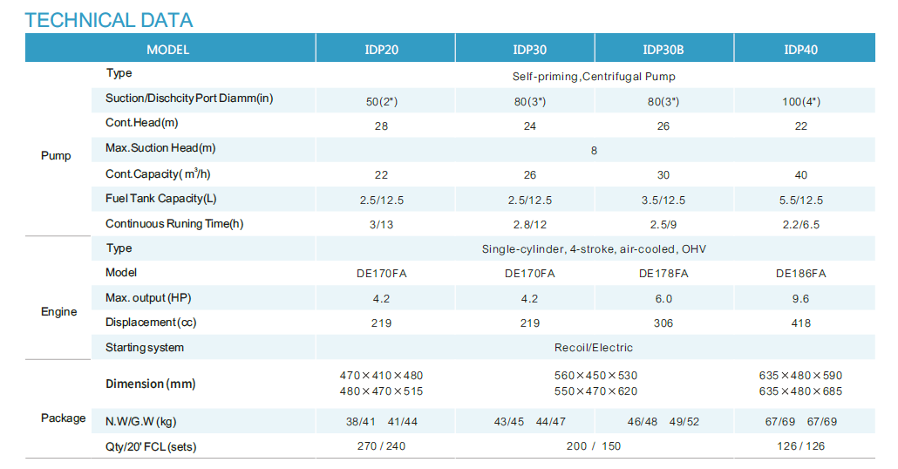Click the DE186FA engine model cell
Screen dimensions: 898x469
[x=800, y=274]
